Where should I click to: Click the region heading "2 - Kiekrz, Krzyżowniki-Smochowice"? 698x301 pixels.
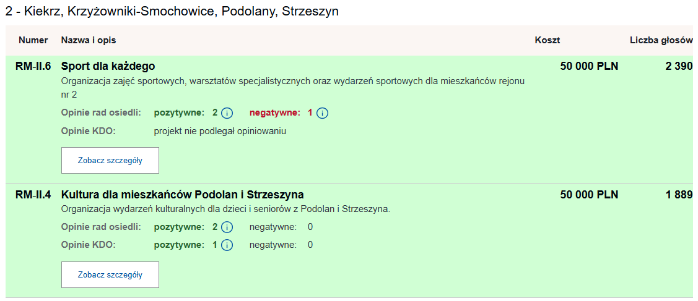[172, 12]
